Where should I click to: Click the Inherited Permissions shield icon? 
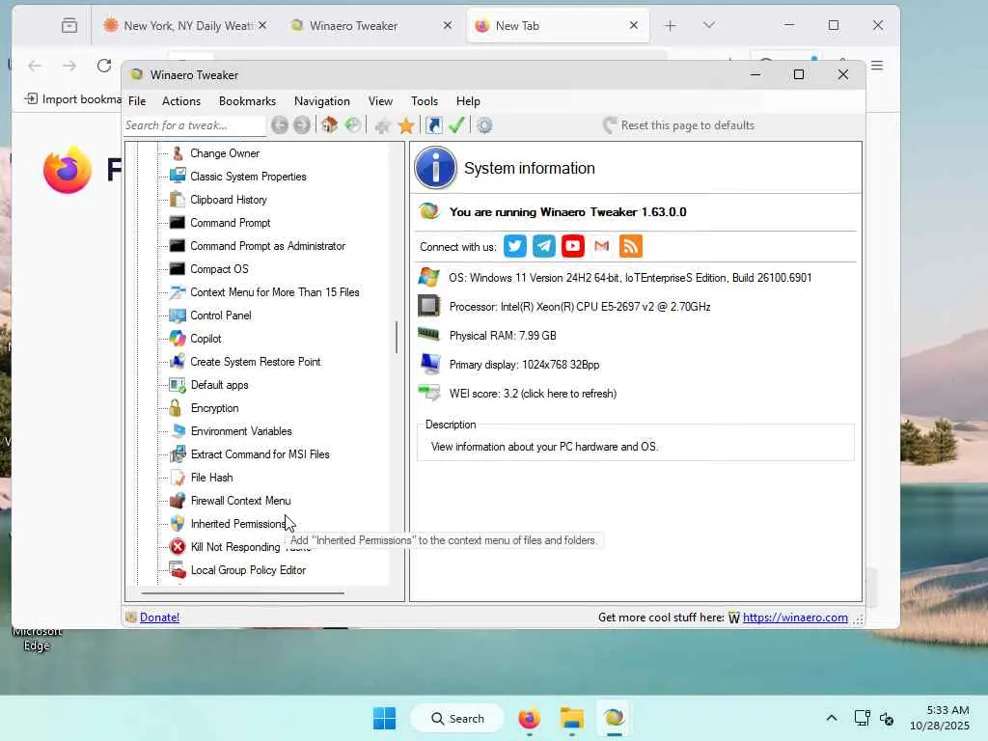coord(178,524)
